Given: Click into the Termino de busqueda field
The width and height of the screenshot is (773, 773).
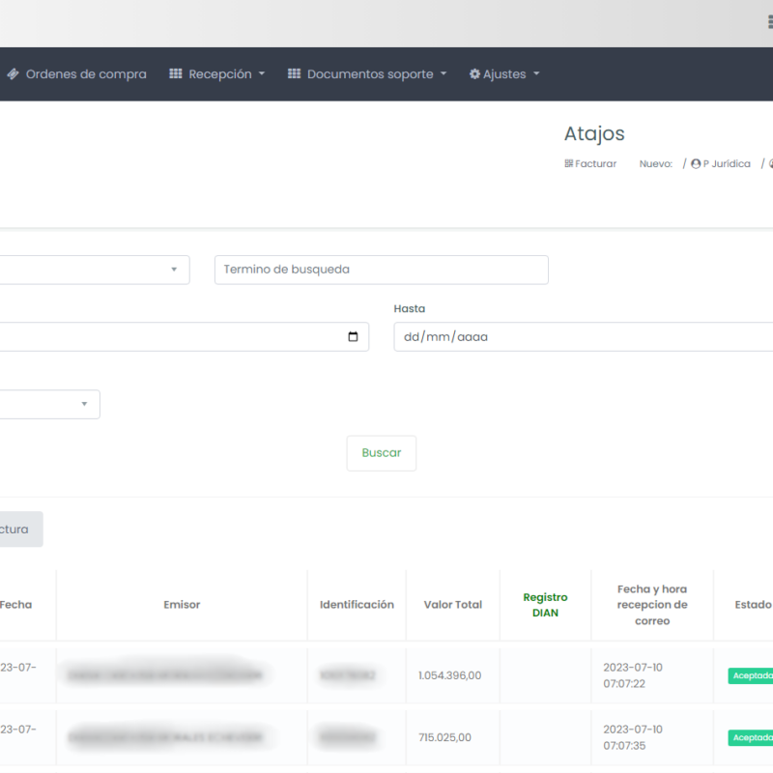Looking at the screenshot, I should coord(381,270).
